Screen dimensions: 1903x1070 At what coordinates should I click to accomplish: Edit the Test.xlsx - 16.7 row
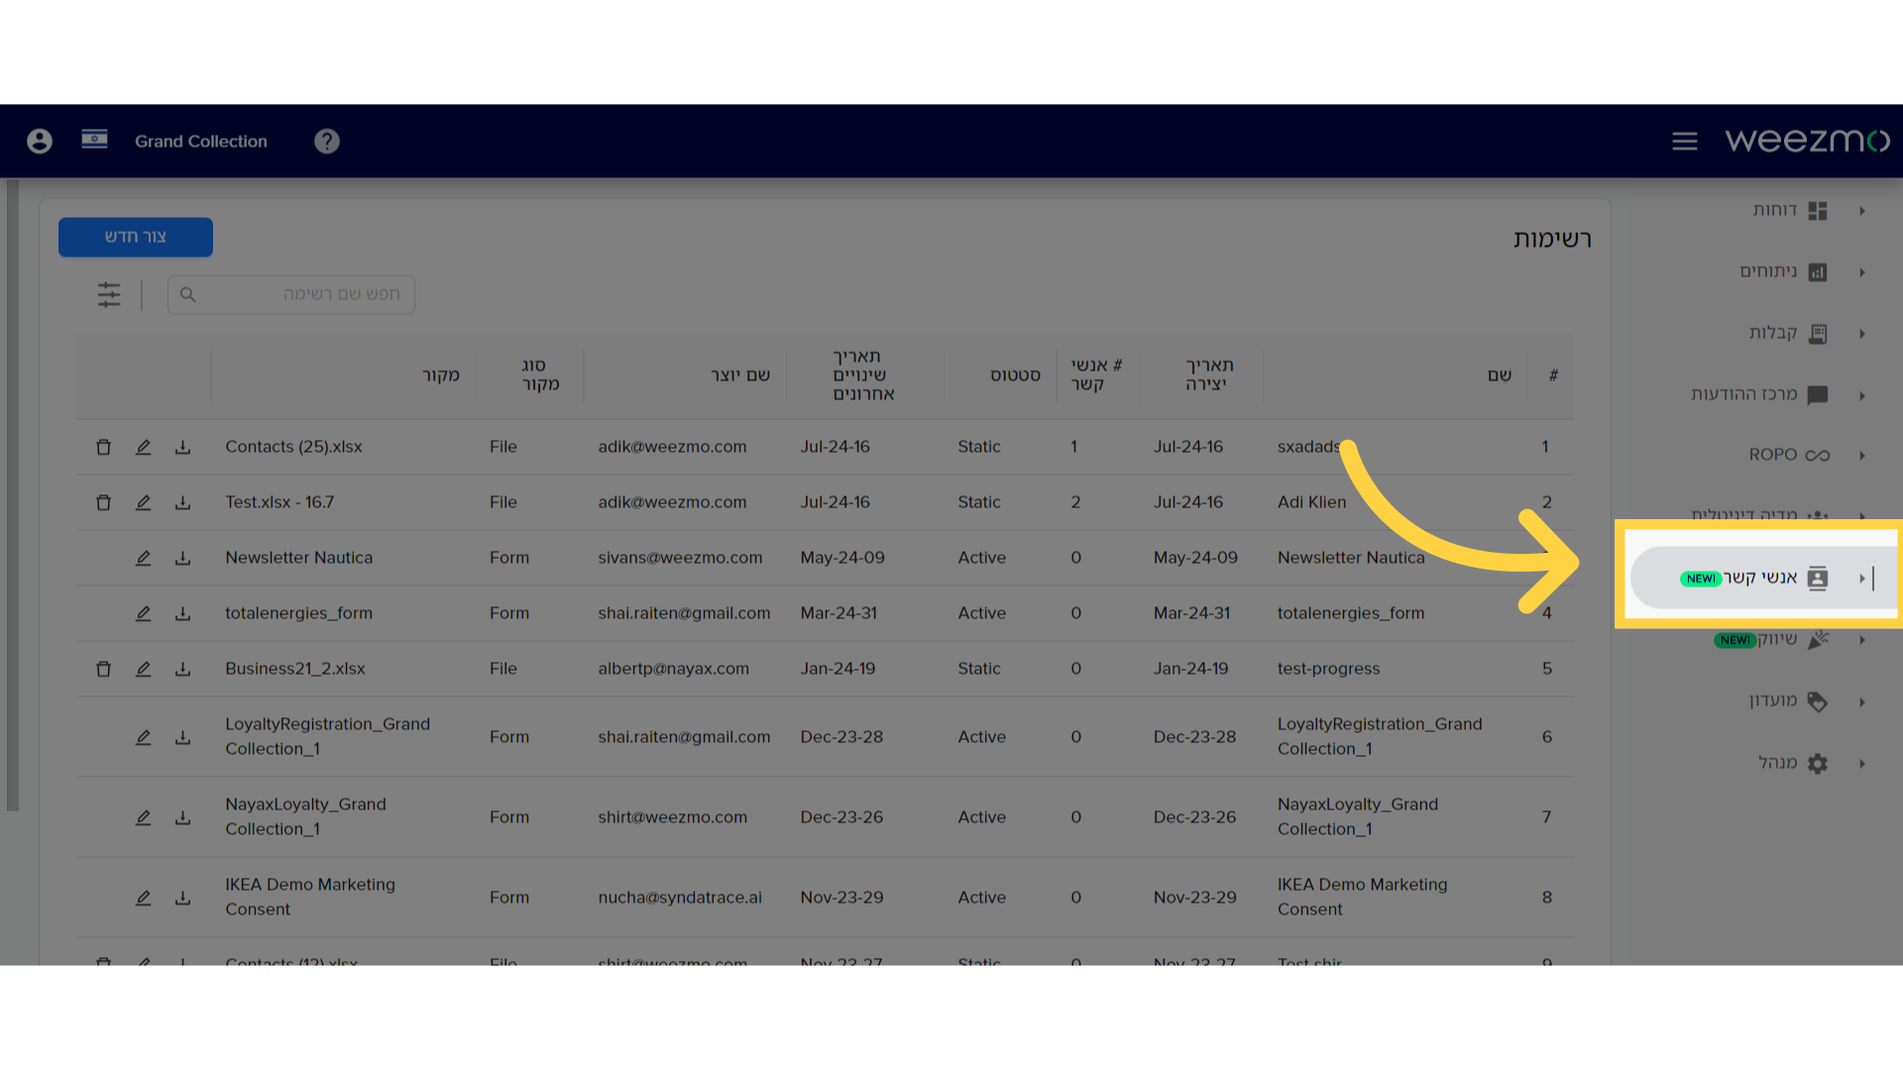pos(143,502)
